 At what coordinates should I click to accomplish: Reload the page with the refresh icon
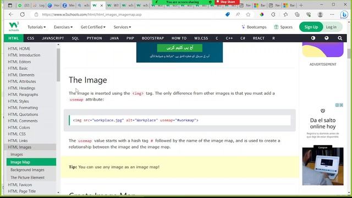pos(23,15)
